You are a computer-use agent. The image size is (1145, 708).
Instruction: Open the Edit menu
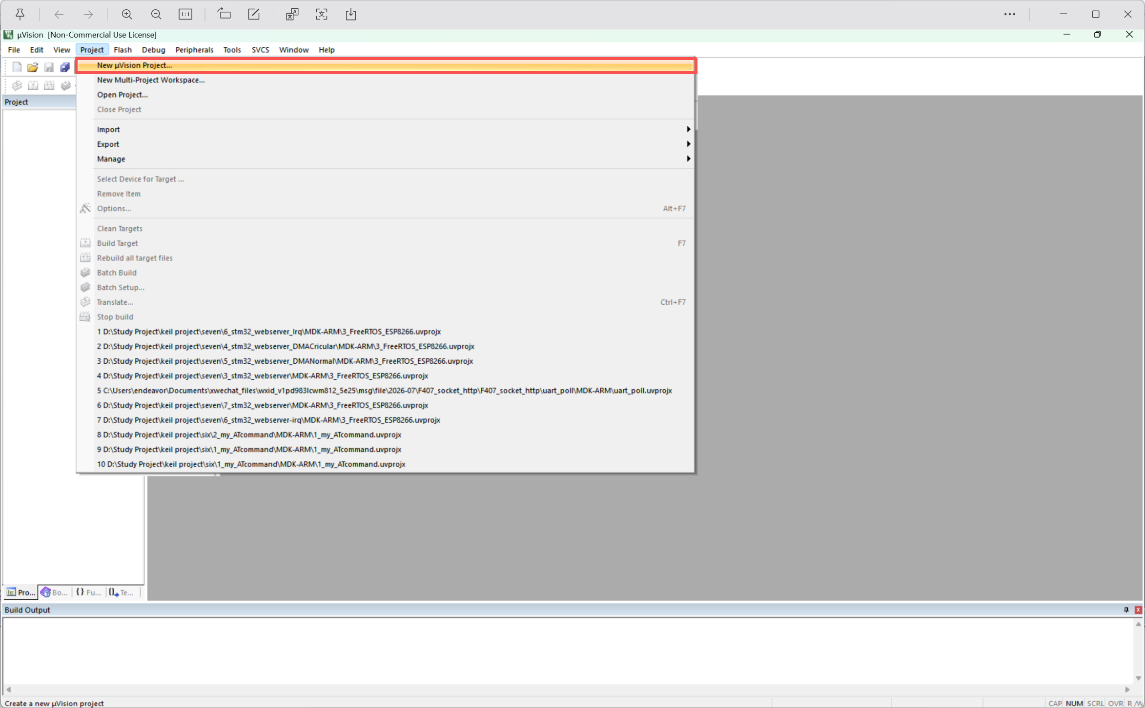(x=37, y=50)
